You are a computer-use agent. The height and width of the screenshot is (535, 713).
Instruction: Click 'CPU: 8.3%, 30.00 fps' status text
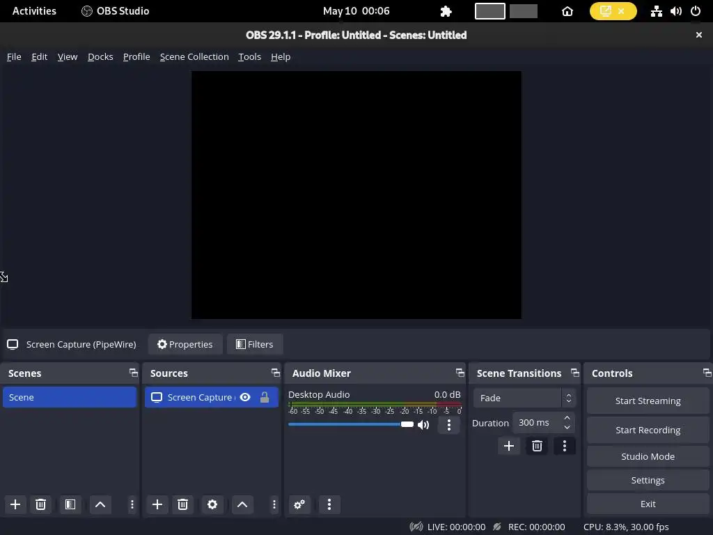click(626, 527)
